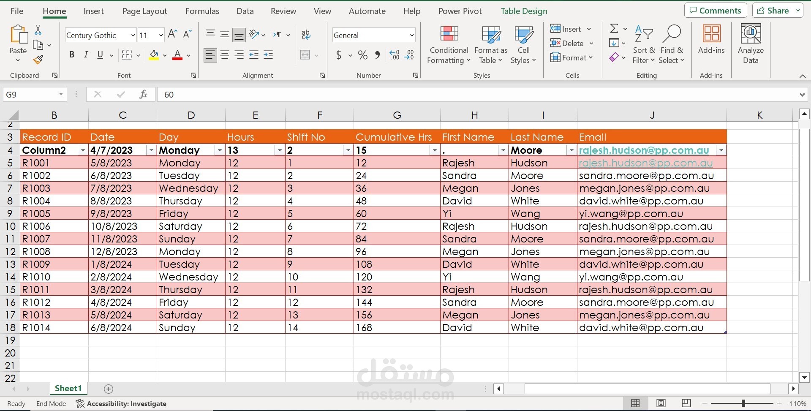
Task: Click Conditional Formatting button
Action: (449, 44)
